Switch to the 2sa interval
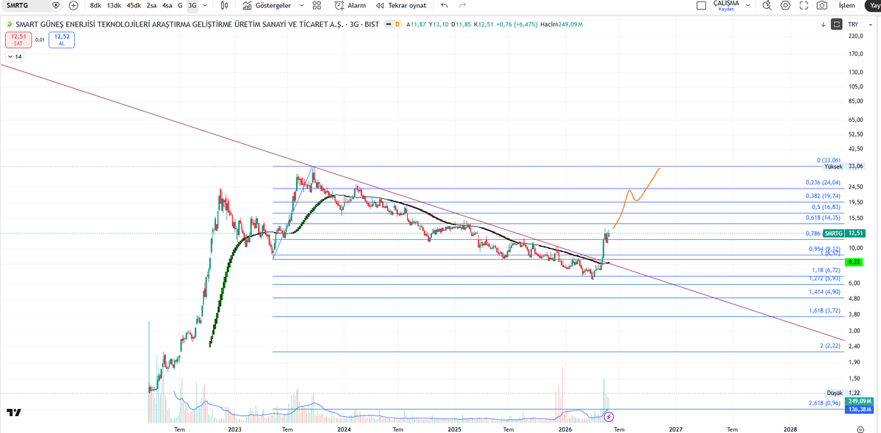This screenshot has height=433, width=881. 151,5
